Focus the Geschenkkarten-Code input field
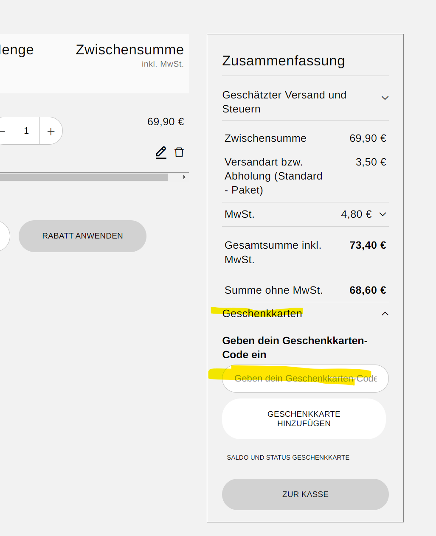This screenshot has width=436, height=536. pos(305,379)
